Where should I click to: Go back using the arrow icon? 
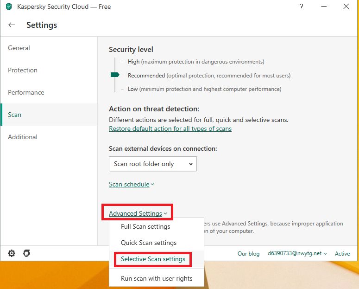click(x=12, y=25)
